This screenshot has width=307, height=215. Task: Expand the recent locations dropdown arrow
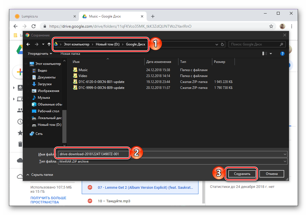[43, 44]
